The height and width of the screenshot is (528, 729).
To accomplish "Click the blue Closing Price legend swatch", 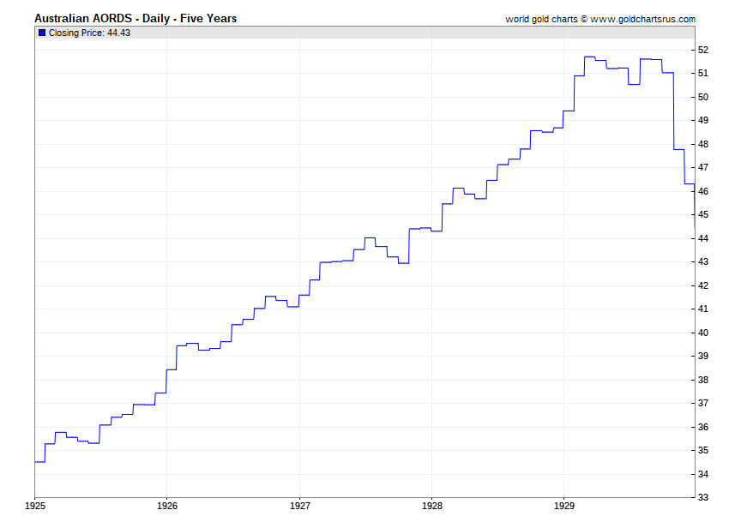I will click(42, 33).
